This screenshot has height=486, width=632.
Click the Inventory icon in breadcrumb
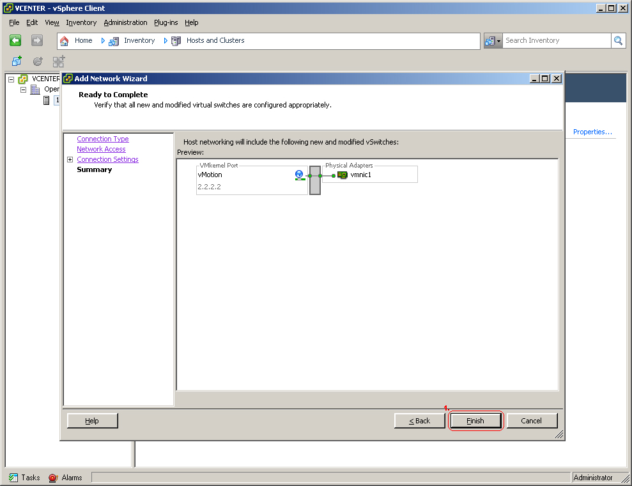[114, 41]
